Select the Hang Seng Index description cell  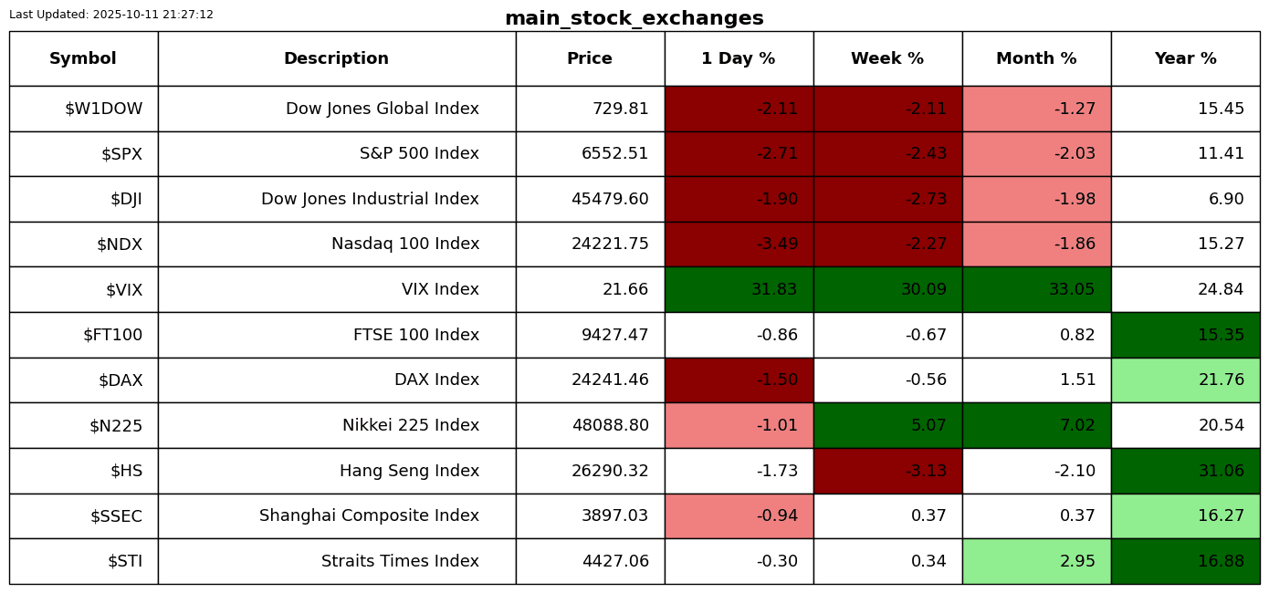point(409,472)
